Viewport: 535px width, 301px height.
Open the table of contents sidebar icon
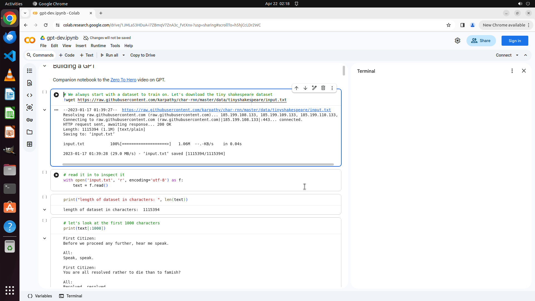click(30, 71)
